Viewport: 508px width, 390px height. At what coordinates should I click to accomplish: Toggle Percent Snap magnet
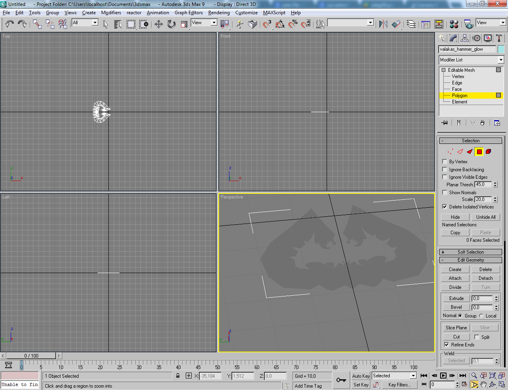point(293,24)
